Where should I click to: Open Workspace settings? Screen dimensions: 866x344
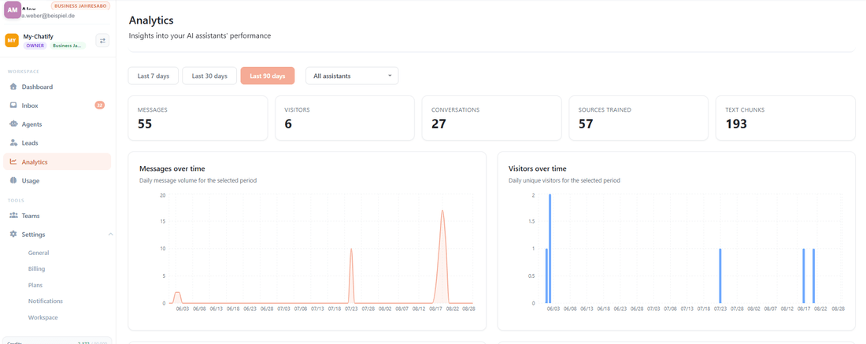click(x=43, y=318)
